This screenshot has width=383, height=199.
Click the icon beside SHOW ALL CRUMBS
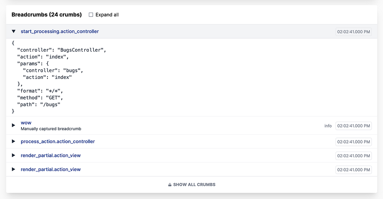point(170,185)
